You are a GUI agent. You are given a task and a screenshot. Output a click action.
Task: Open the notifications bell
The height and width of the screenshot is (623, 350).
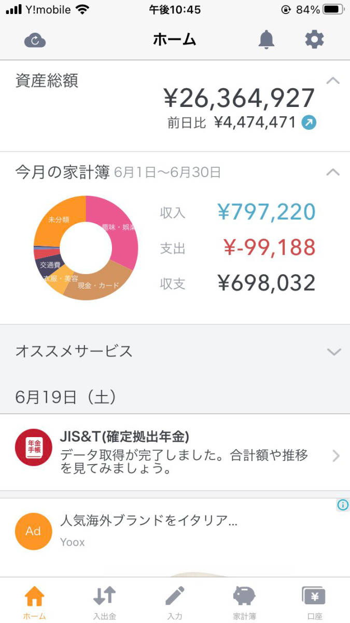[266, 39]
